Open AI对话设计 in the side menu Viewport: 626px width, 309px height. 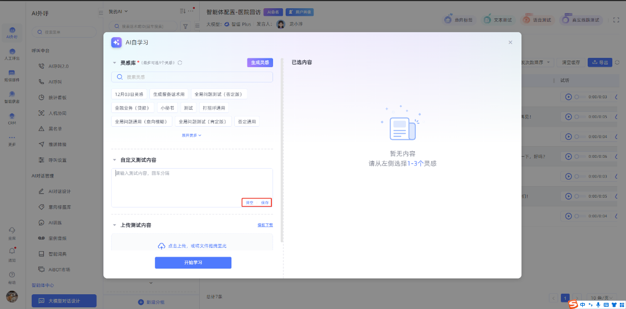click(59, 192)
